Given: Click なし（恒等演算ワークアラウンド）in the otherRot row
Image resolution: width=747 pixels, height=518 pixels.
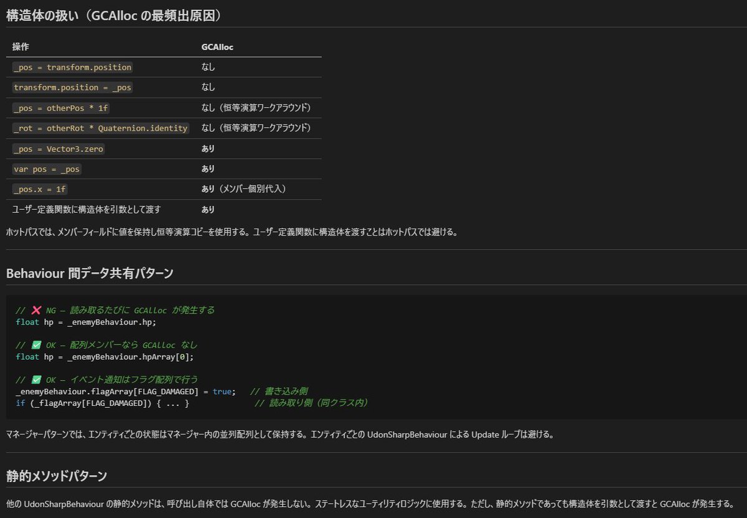Looking at the screenshot, I should [x=256, y=128].
